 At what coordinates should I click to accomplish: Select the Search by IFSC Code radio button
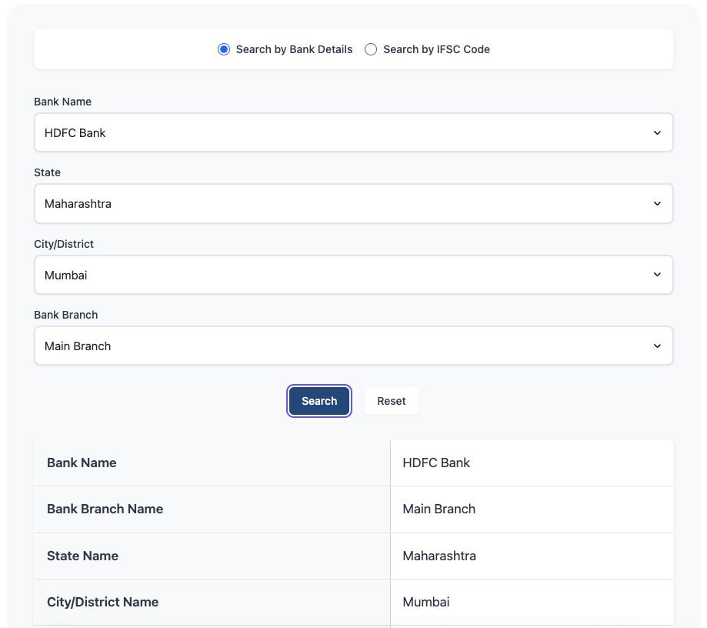(371, 49)
